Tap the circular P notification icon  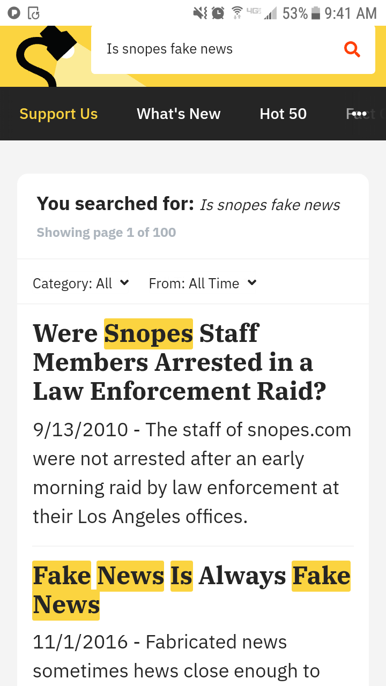[14, 13]
